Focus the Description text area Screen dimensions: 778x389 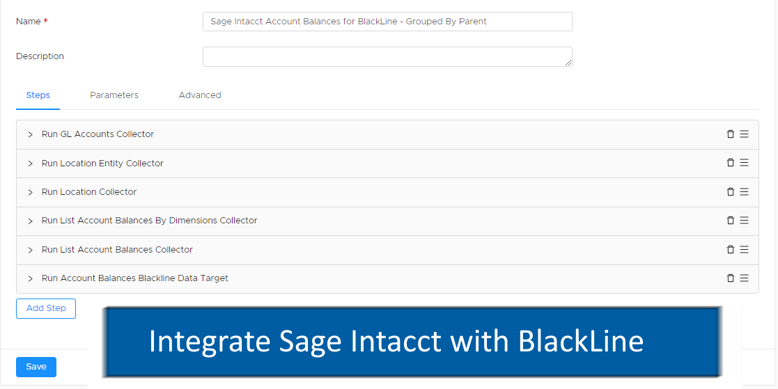[387, 56]
